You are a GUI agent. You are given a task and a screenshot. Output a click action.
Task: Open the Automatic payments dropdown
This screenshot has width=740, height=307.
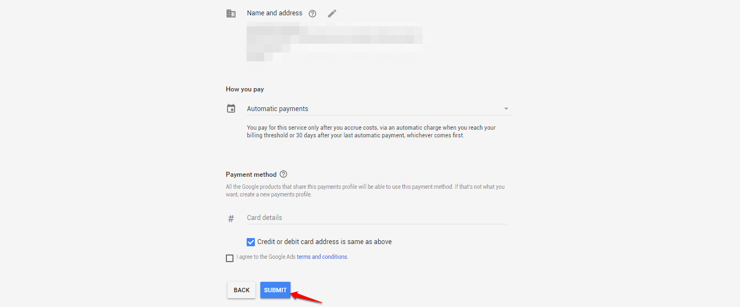[x=378, y=108]
